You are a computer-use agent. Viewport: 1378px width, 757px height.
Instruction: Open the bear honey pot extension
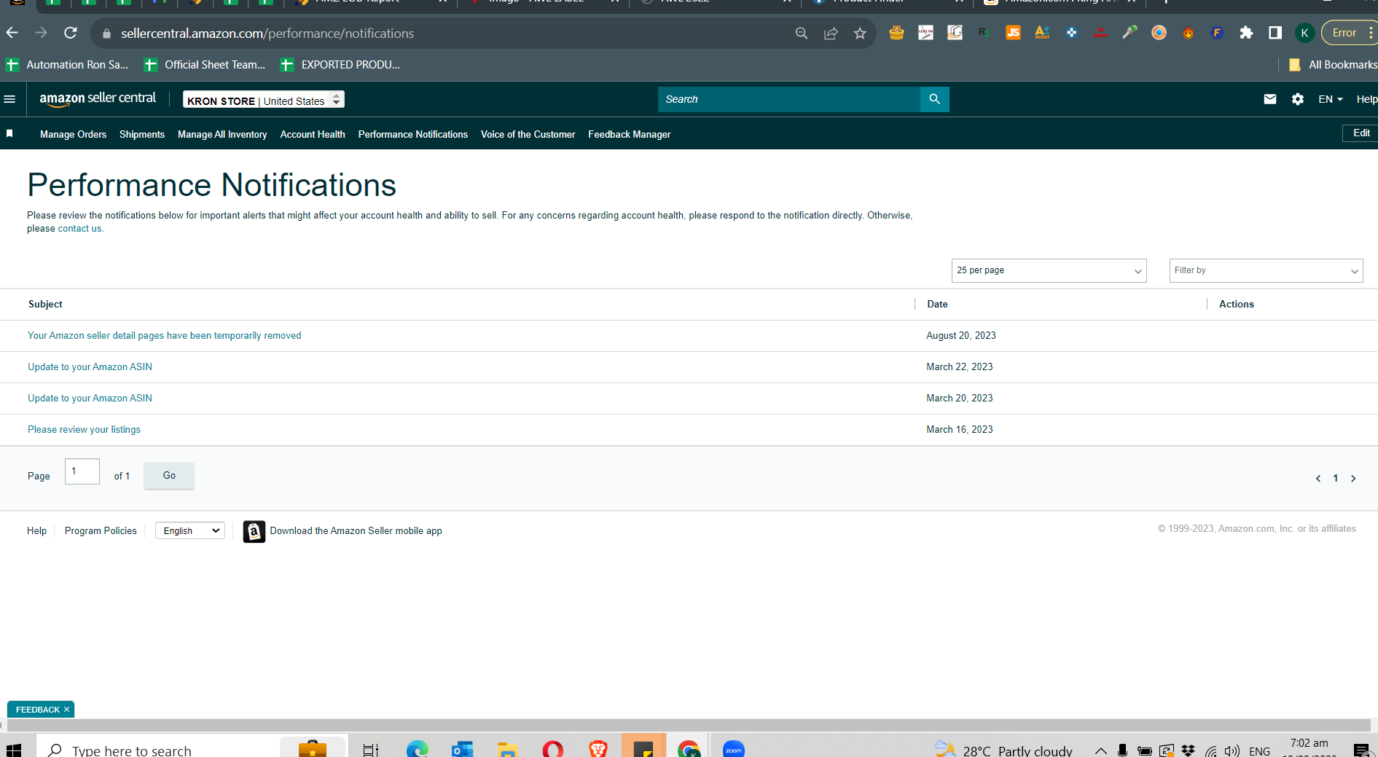(896, 33)
